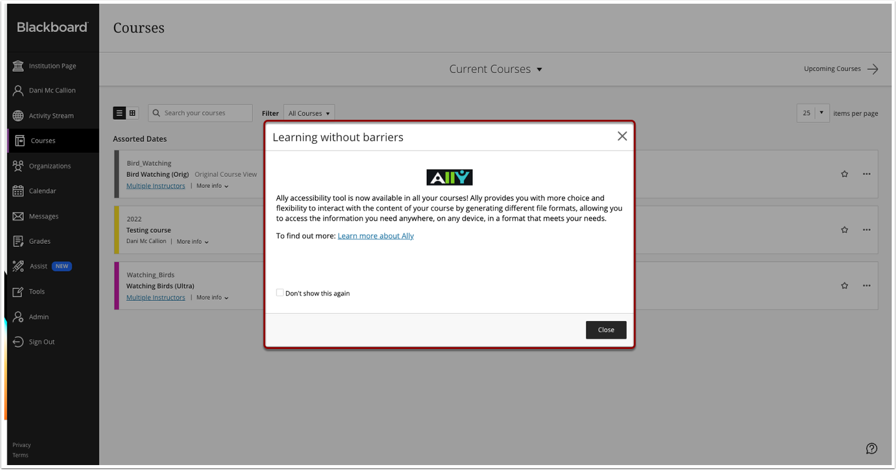Favorite the Testing course
The width and height of the screenshot is (896, 470).
[x=844, y=229]
